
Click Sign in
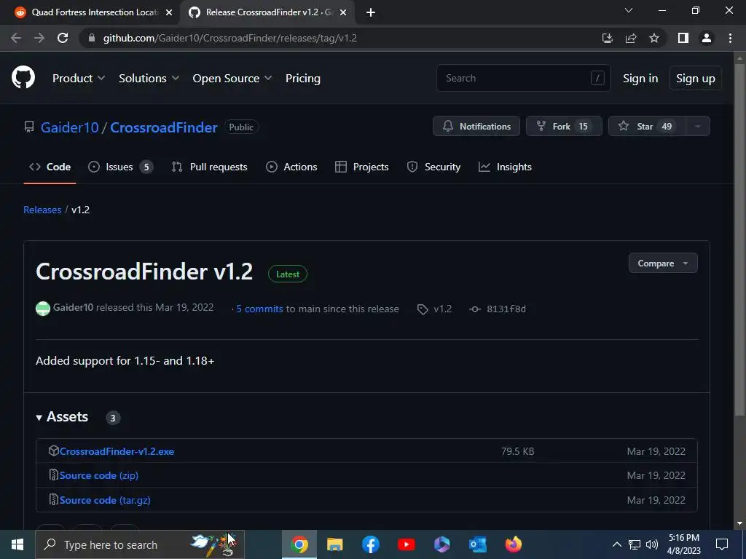(x=640, y=79)
